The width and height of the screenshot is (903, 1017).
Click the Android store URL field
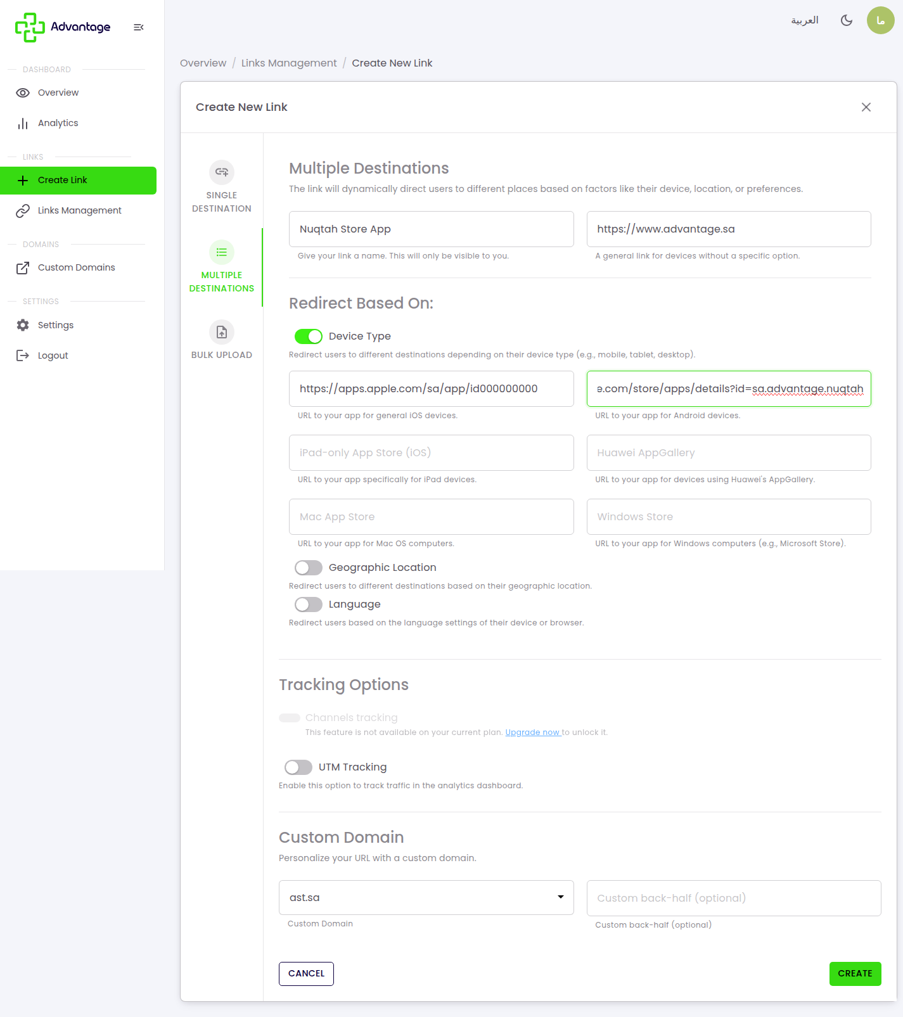point(729,389)
